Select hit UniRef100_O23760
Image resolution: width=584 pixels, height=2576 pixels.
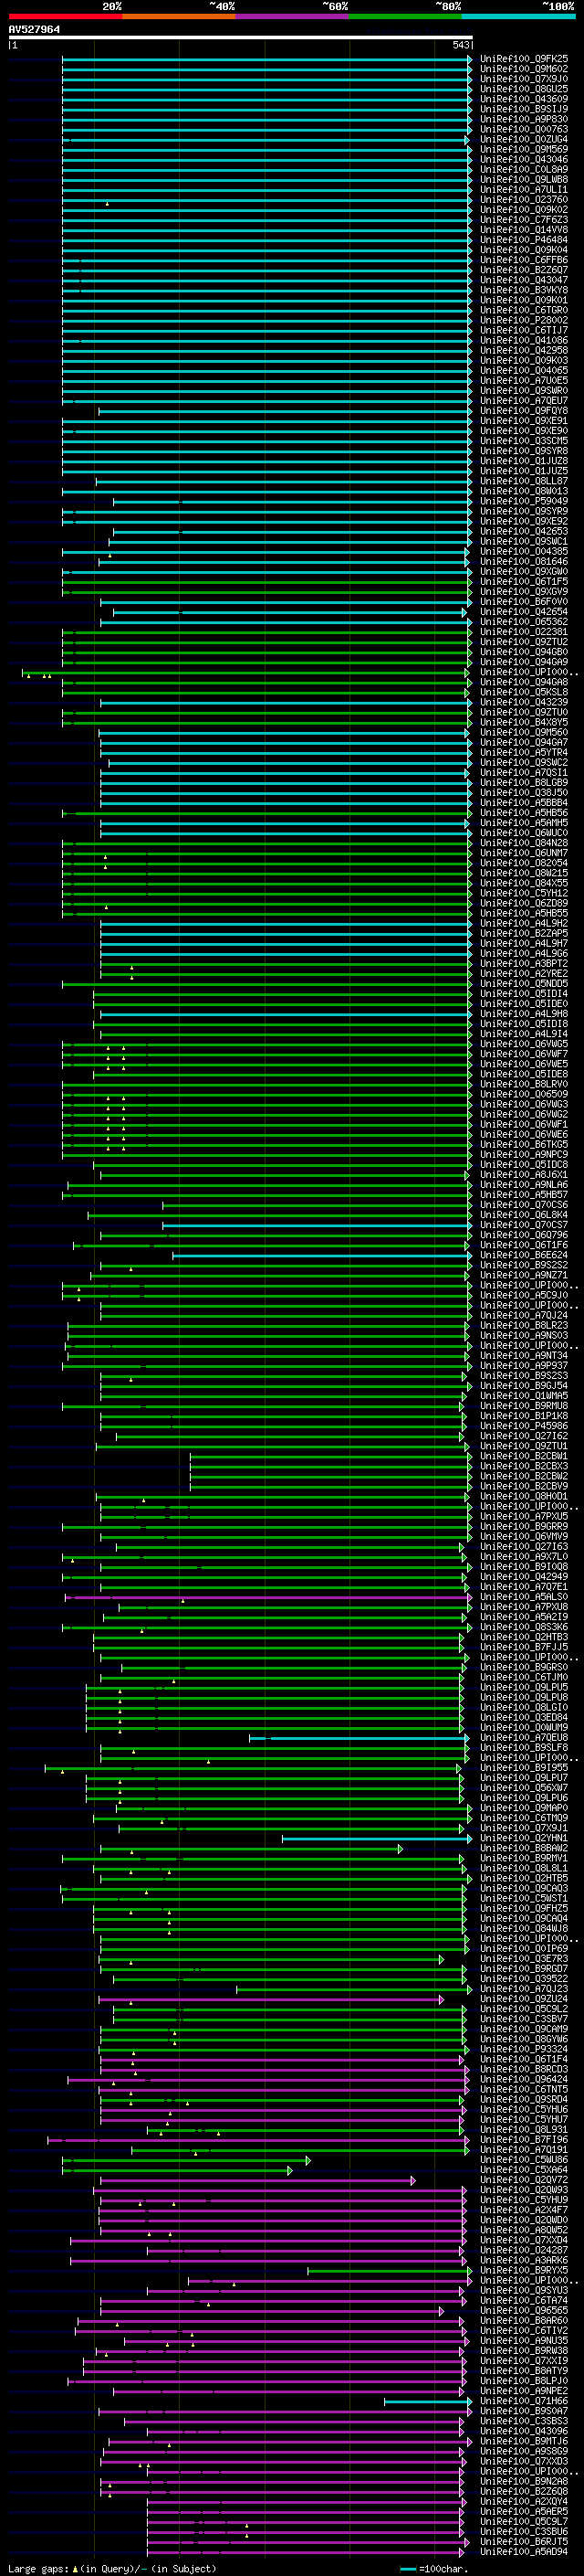pyautogui.click(x=524, y=199)
